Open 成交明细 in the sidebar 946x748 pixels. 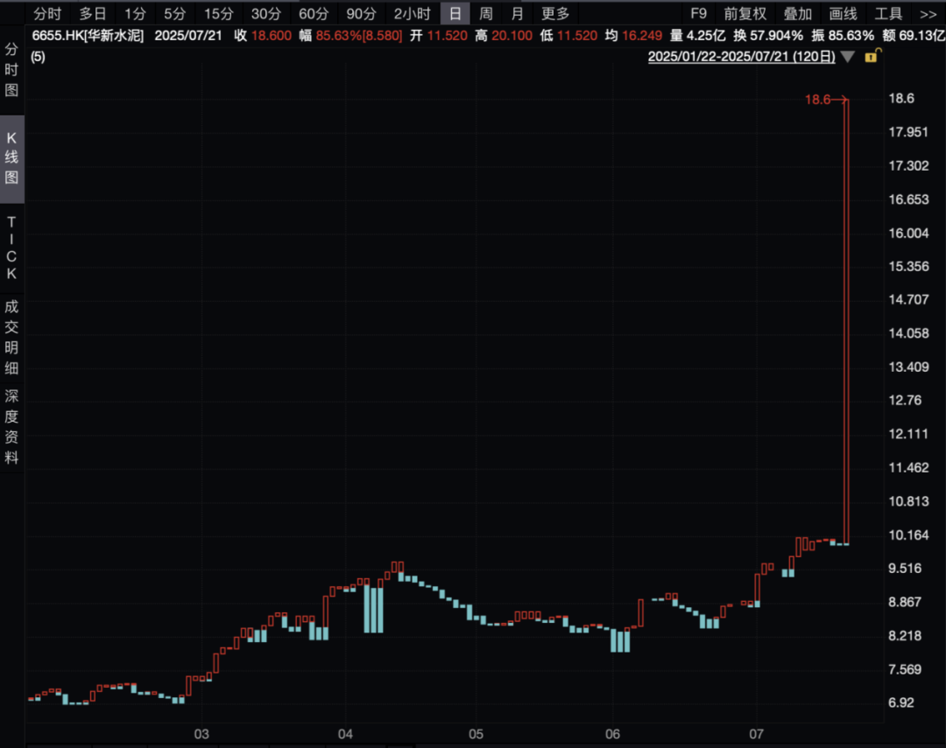point(11,337)
